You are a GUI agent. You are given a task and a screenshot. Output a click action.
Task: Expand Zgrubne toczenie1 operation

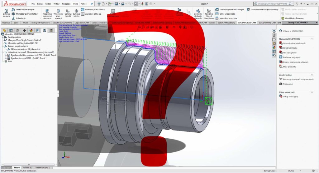(x=6, y=58)
